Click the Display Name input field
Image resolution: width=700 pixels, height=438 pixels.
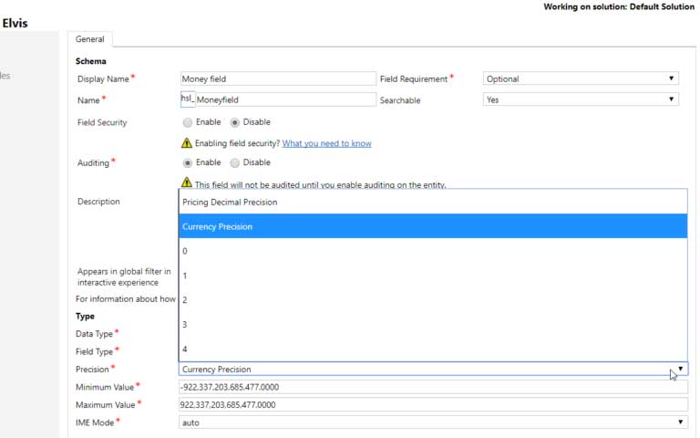[278, 78]
